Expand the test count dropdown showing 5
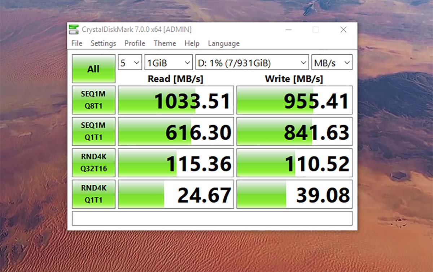The image size is (433, 272). [x=130, y=63]
